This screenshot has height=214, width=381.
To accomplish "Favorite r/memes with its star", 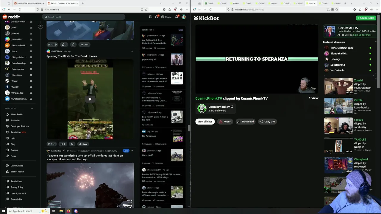I will pos(31,33).
